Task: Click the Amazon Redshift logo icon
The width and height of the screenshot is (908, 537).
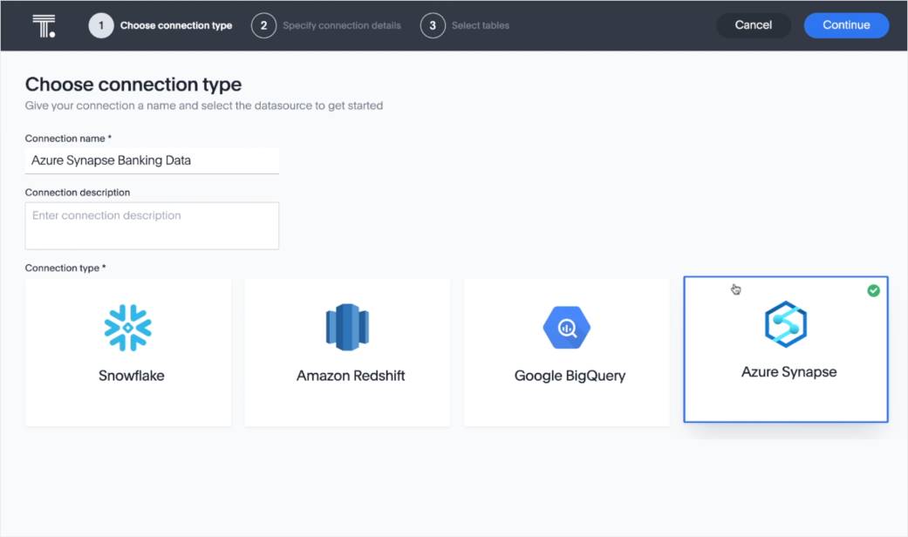Action: pyautogui.click(x=347, y=328)
